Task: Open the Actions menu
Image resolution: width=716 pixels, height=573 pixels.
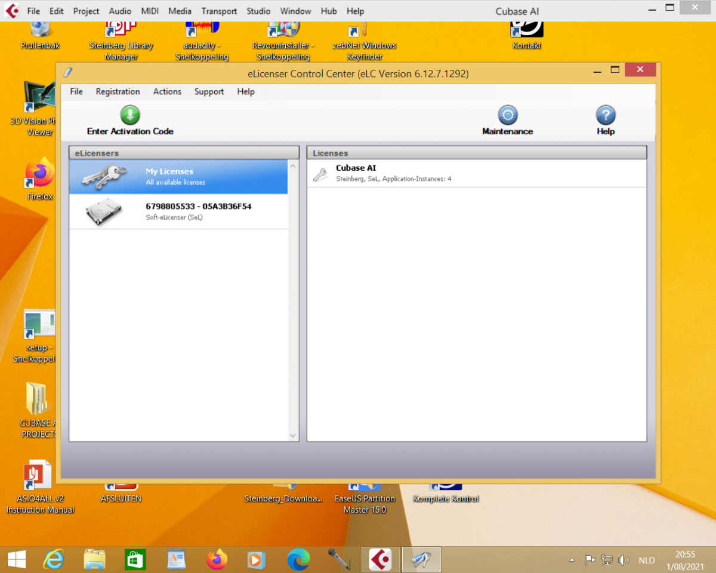Action: pyautogui.click(x=167, y=91)
